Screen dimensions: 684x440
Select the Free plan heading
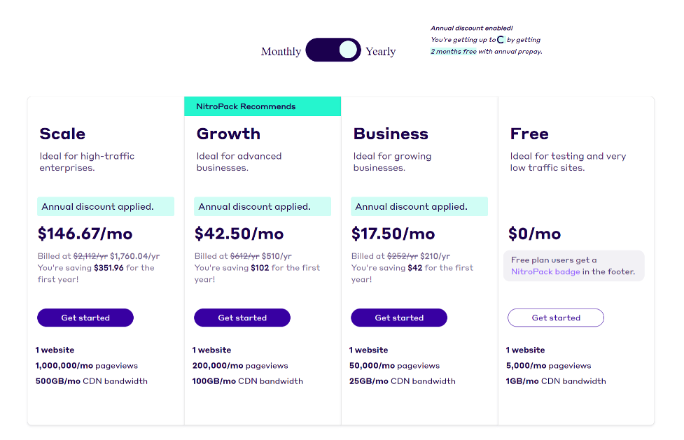point(529,134)
